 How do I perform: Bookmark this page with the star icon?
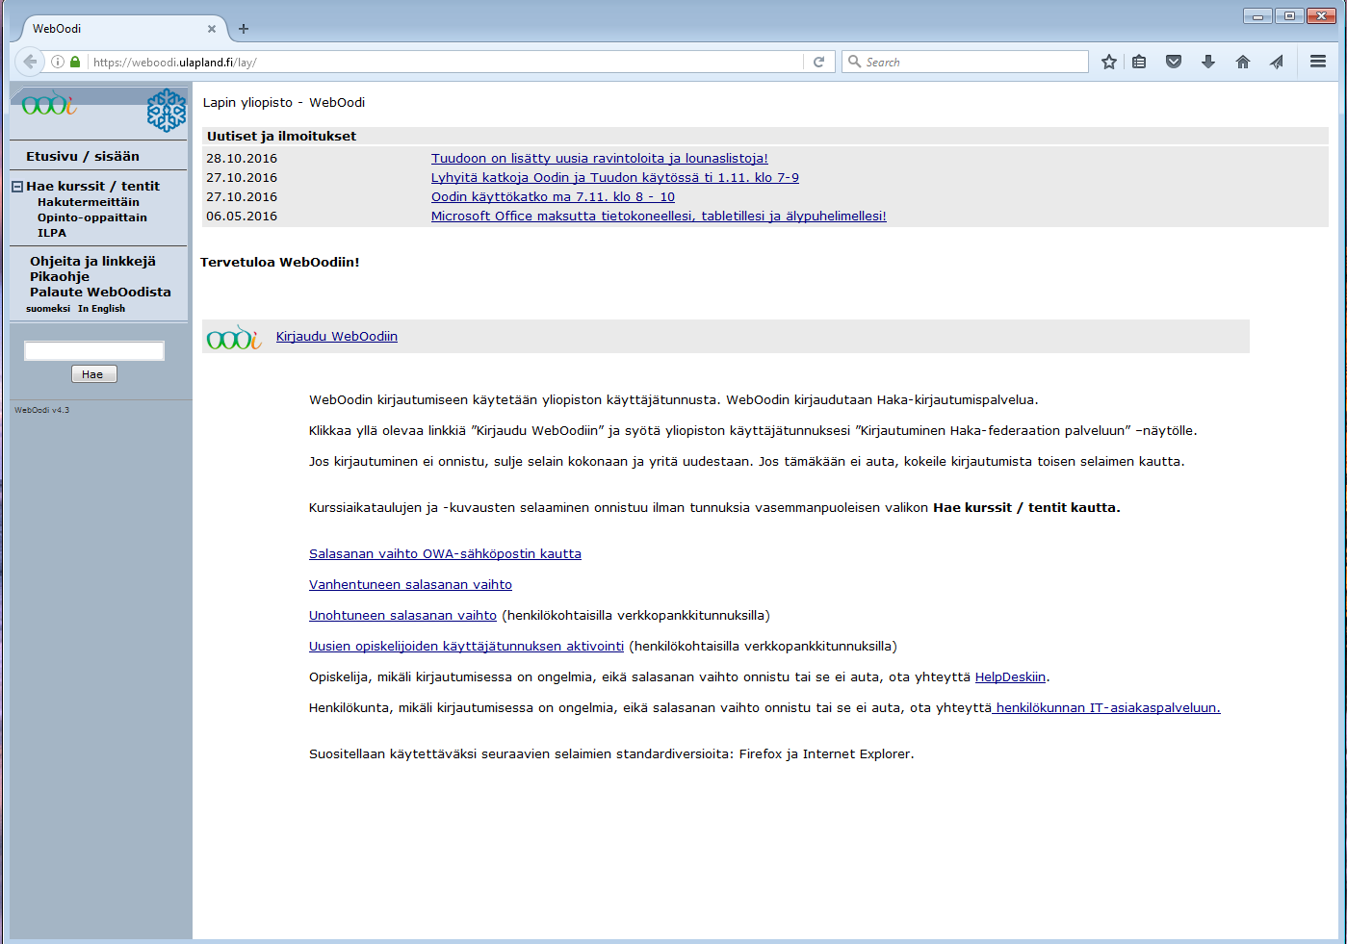(x=1109, y=62)
